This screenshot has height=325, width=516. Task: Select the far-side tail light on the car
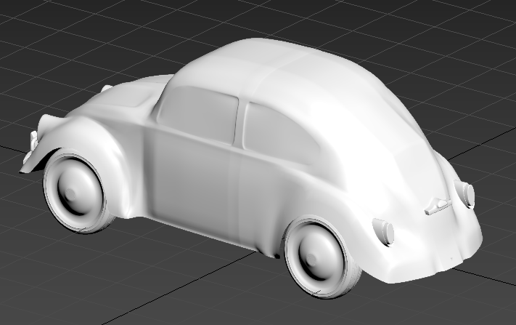coord(464,193)
